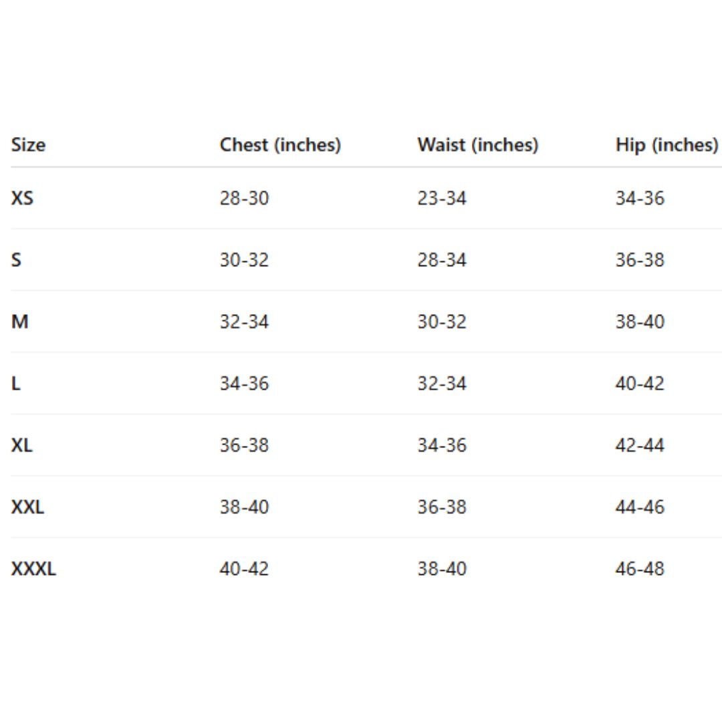Click the S waist value 28-34
Image resolution: width=722 pixels, height=722 pixels.
[x=442, y=260]
